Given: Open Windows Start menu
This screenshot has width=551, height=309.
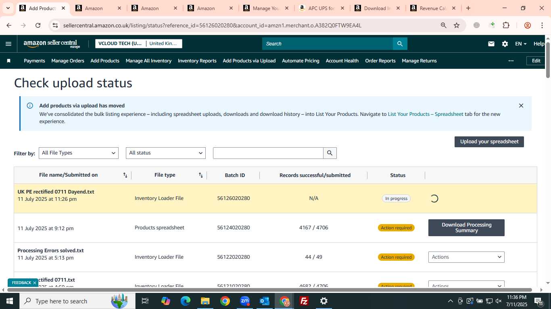Looking at the screenshot, I should [10, 301].
